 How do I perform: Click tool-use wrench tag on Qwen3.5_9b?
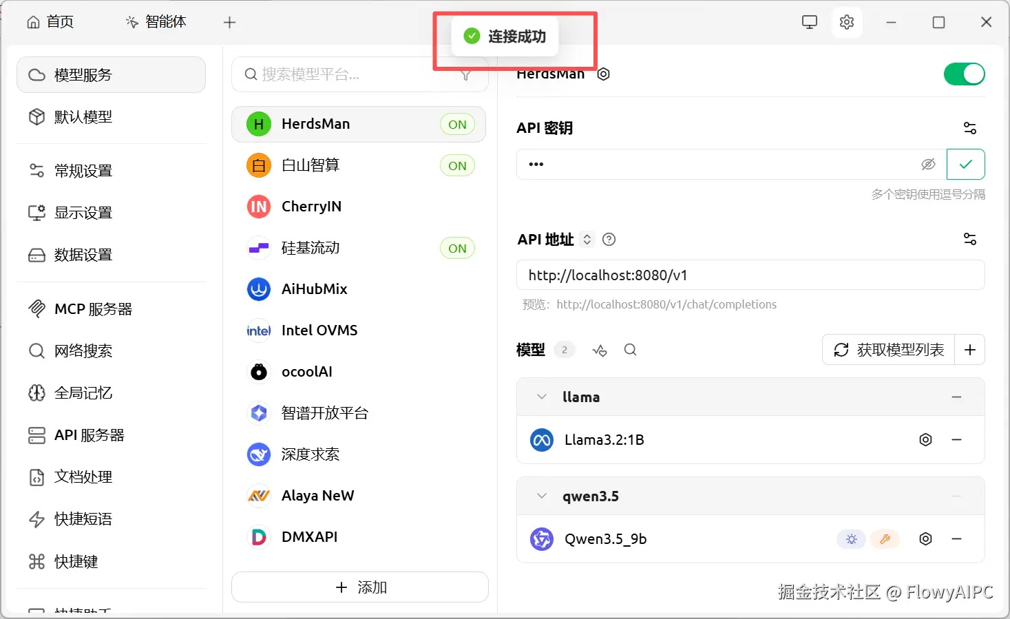pyautogui.click(x=885, y=539)
